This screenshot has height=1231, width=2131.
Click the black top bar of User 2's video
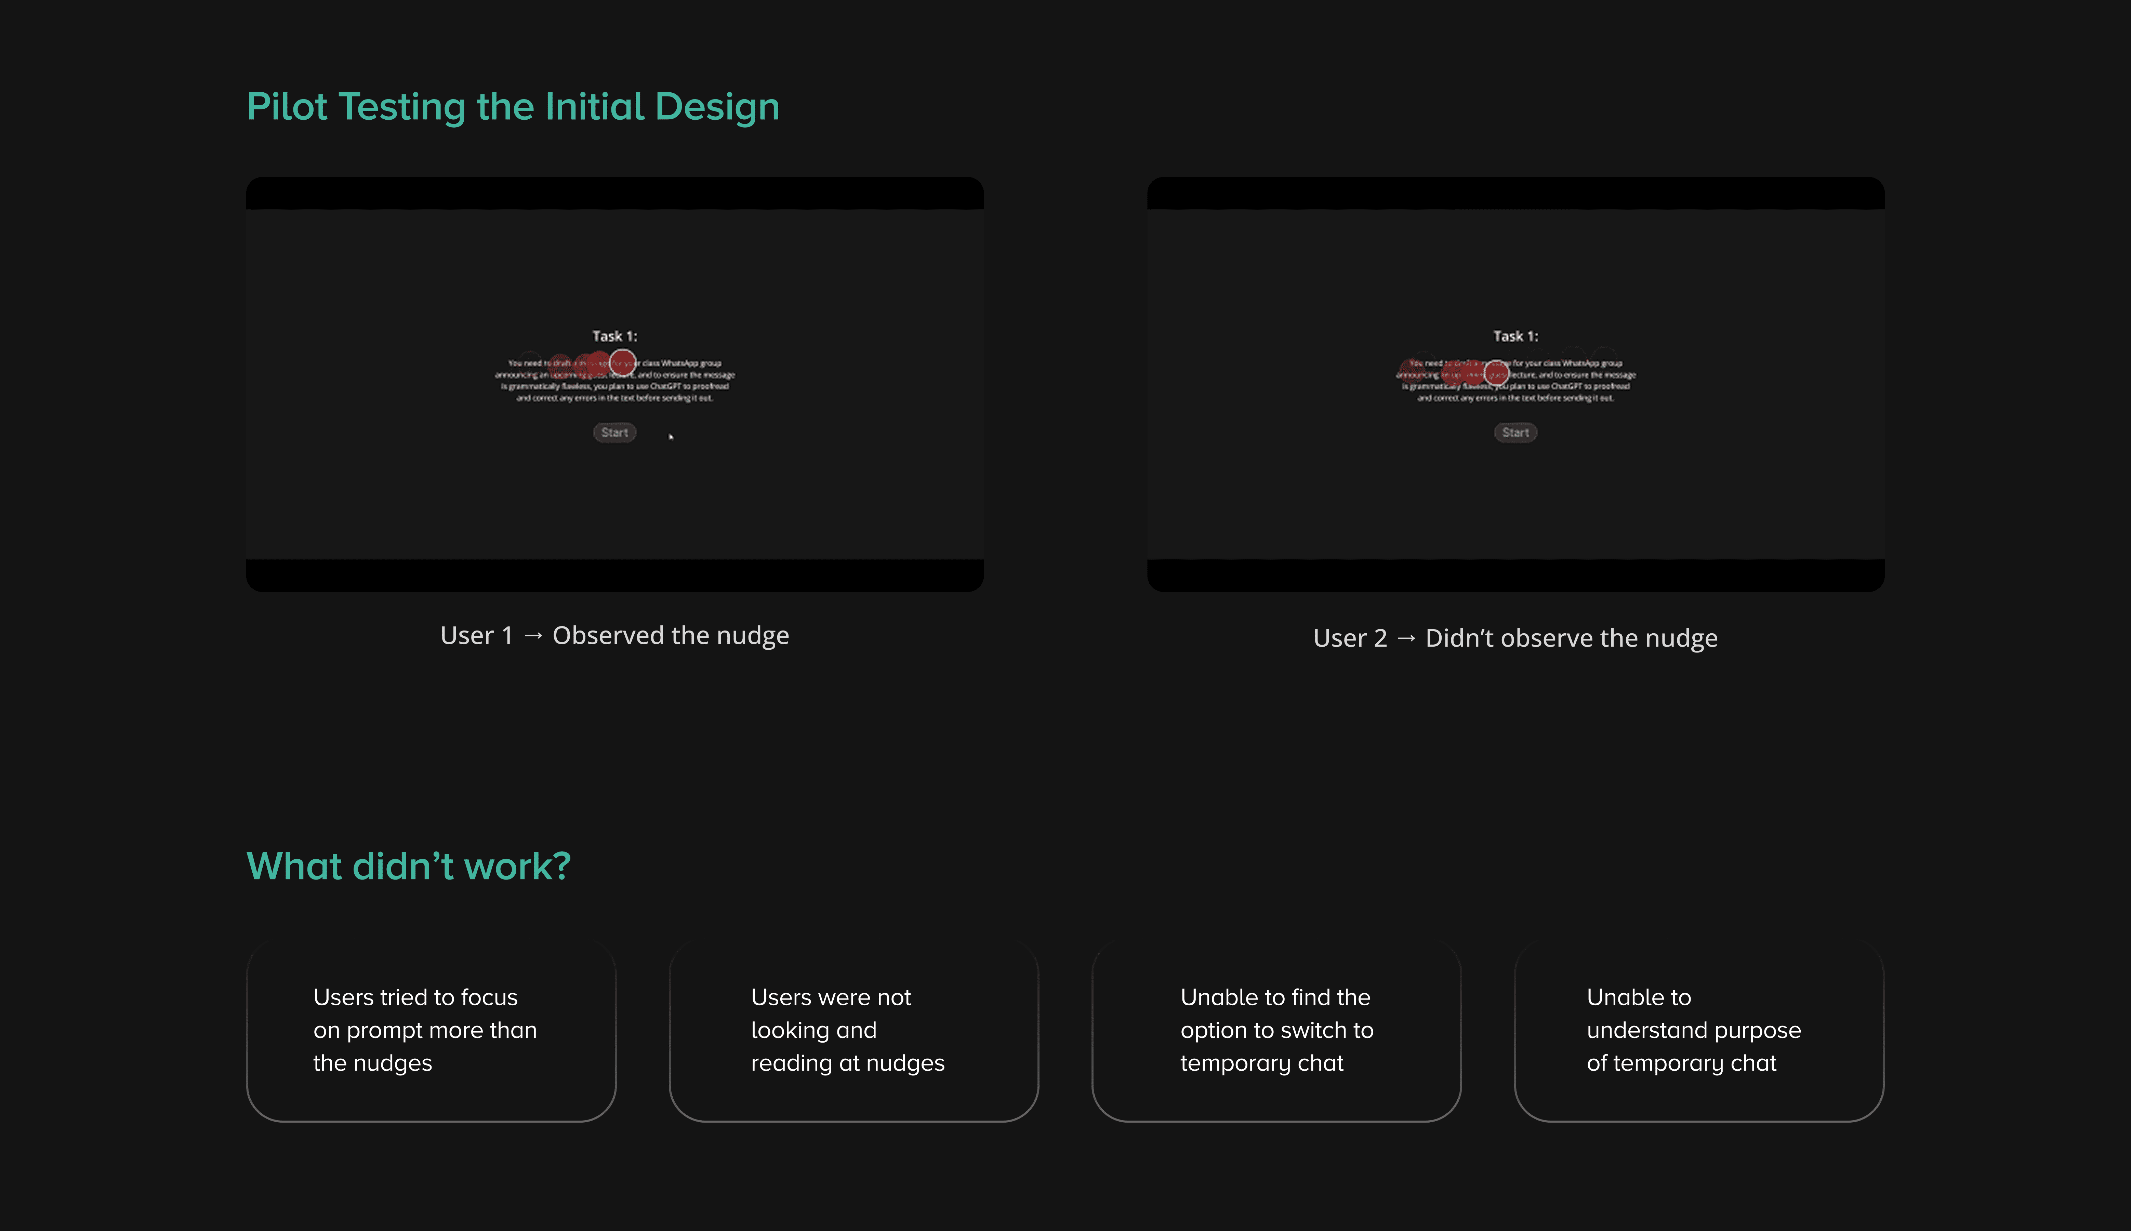[x=1515, y=194]
